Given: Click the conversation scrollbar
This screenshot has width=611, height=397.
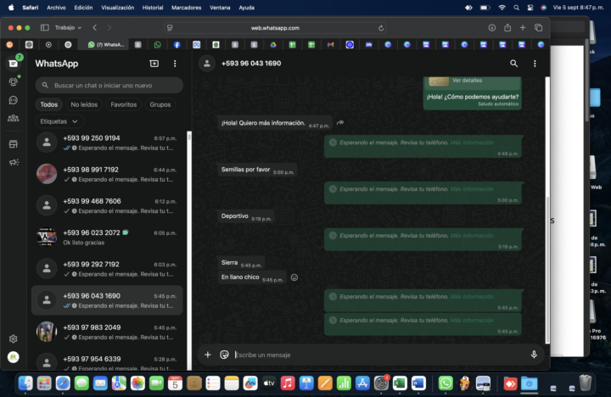Looking at the screenshot, I should (x=547, y=269).
